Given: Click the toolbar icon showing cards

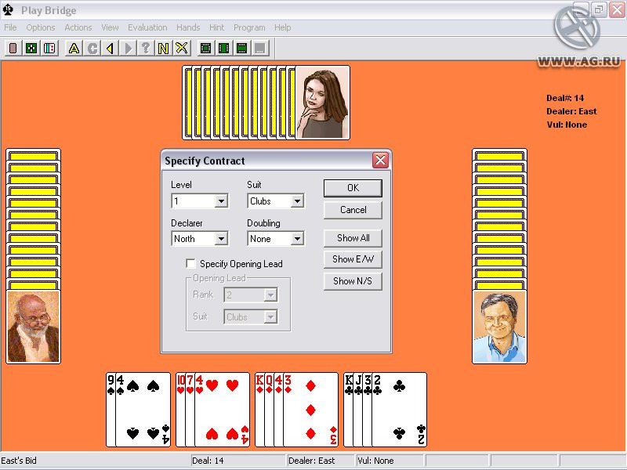Looking at the screenshot, I should (49, 49).
